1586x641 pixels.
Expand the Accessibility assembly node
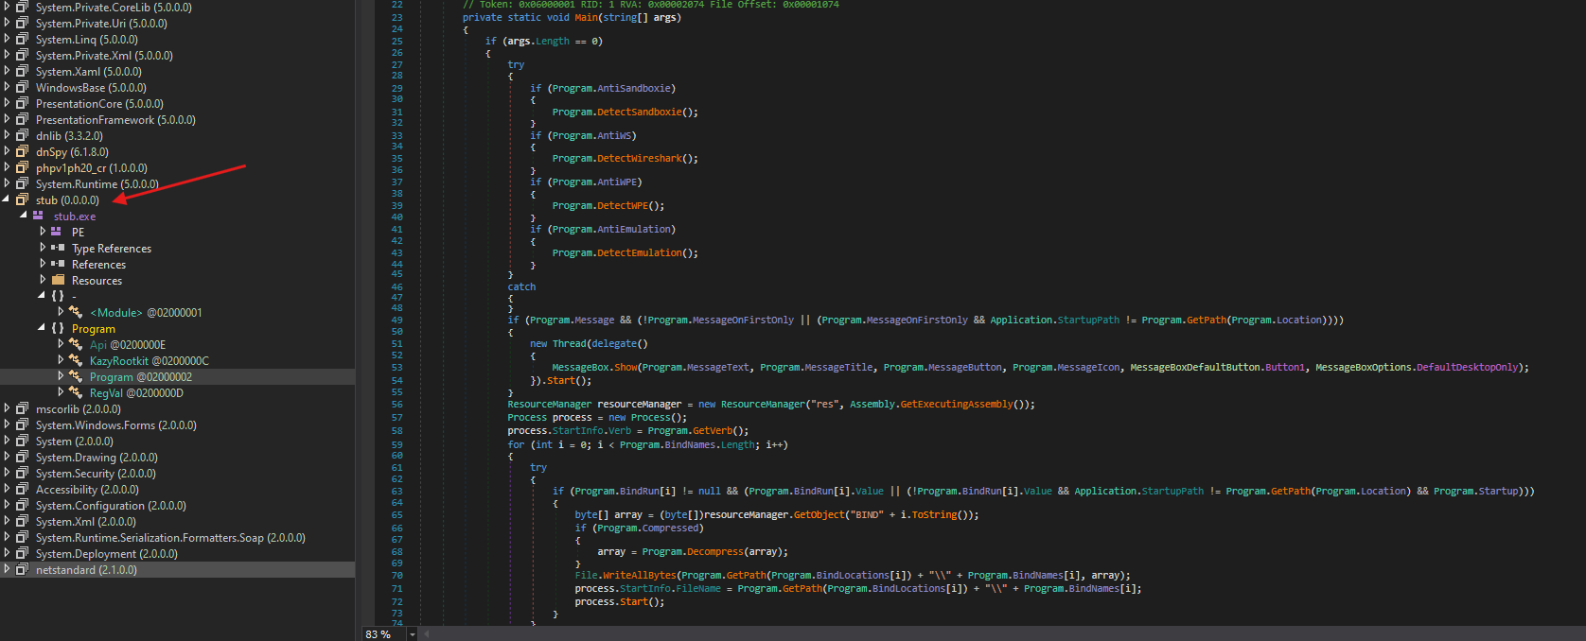click(x=7, y=490)
